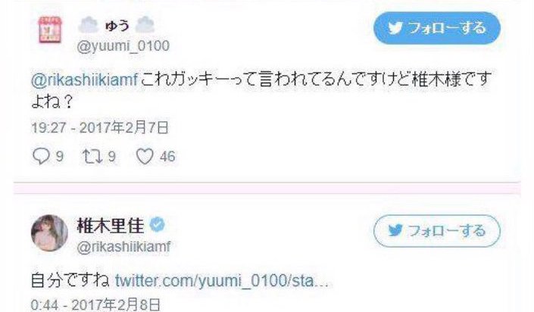The height and width of the screenshot is (312, 534).
Task: Open the 0:44 - 2017年2月8日 timestamp
Action: 95,304
